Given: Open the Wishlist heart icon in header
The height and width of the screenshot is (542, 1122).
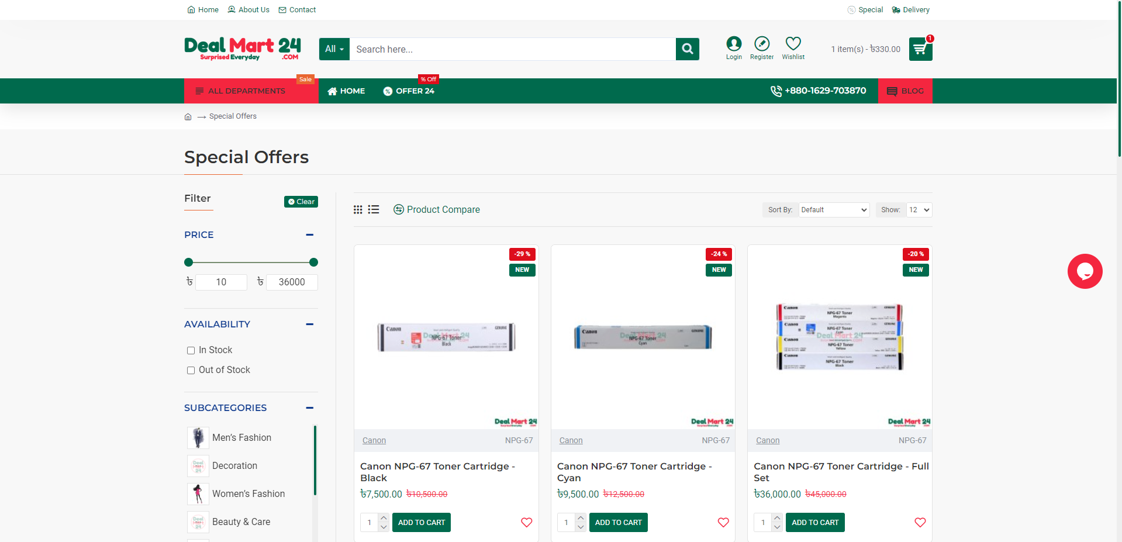Looking at the screenshot, I should click(x=793, y=44).
